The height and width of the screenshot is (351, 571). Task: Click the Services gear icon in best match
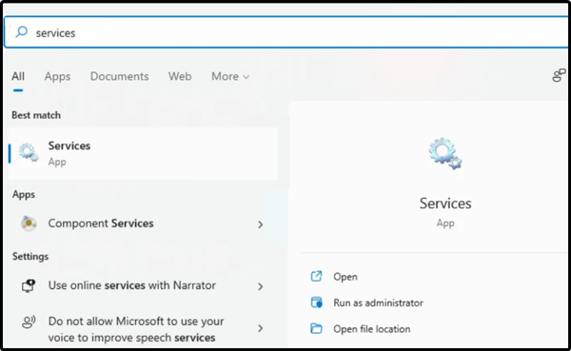(x=29, y=152)
